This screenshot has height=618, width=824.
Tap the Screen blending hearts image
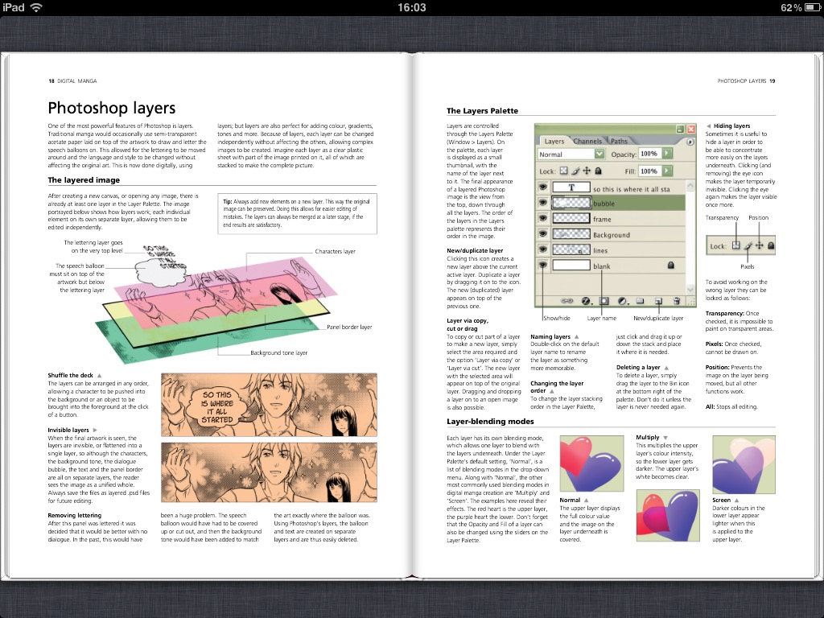(744, 464)
